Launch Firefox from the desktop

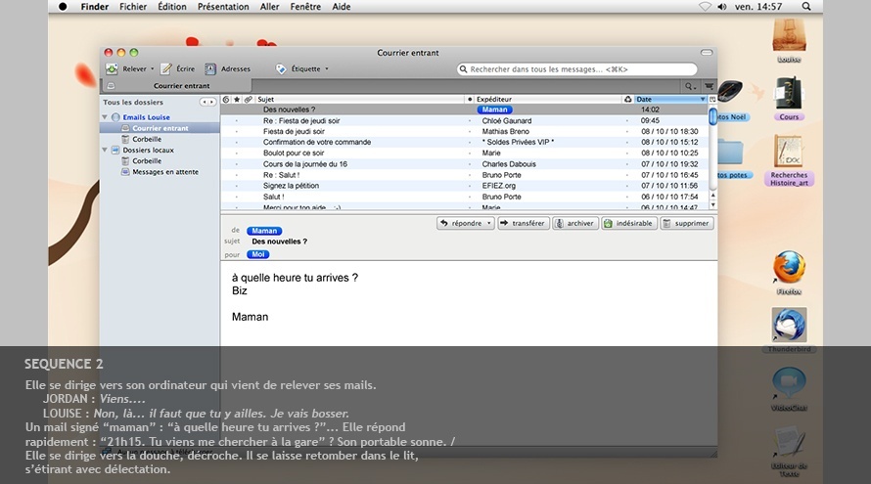point(789,269)
